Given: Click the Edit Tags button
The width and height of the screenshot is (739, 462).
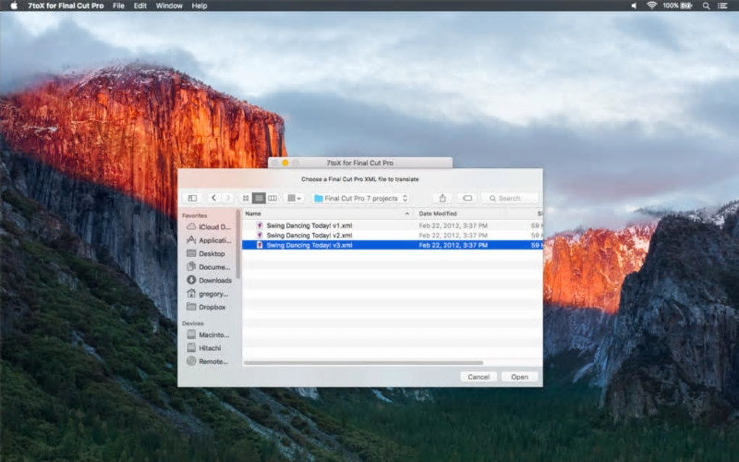Looking at the screenshot, I should click(x=467, y=198).
